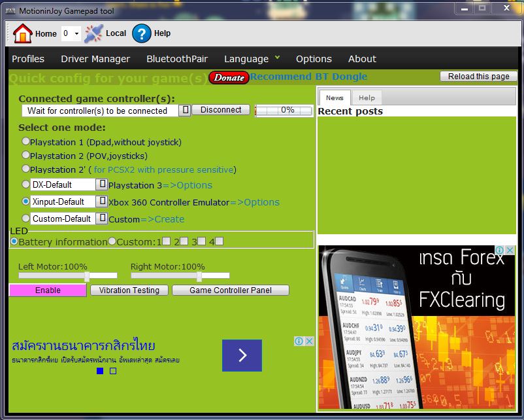Click the Help toolbar label
This screenshot has width=524, height=420.
point(162,33)
